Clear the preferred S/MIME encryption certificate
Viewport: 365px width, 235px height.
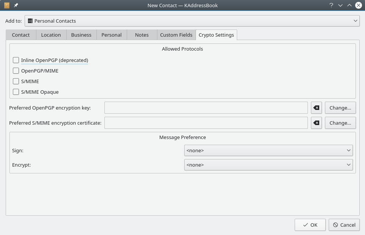click(317, 123)
